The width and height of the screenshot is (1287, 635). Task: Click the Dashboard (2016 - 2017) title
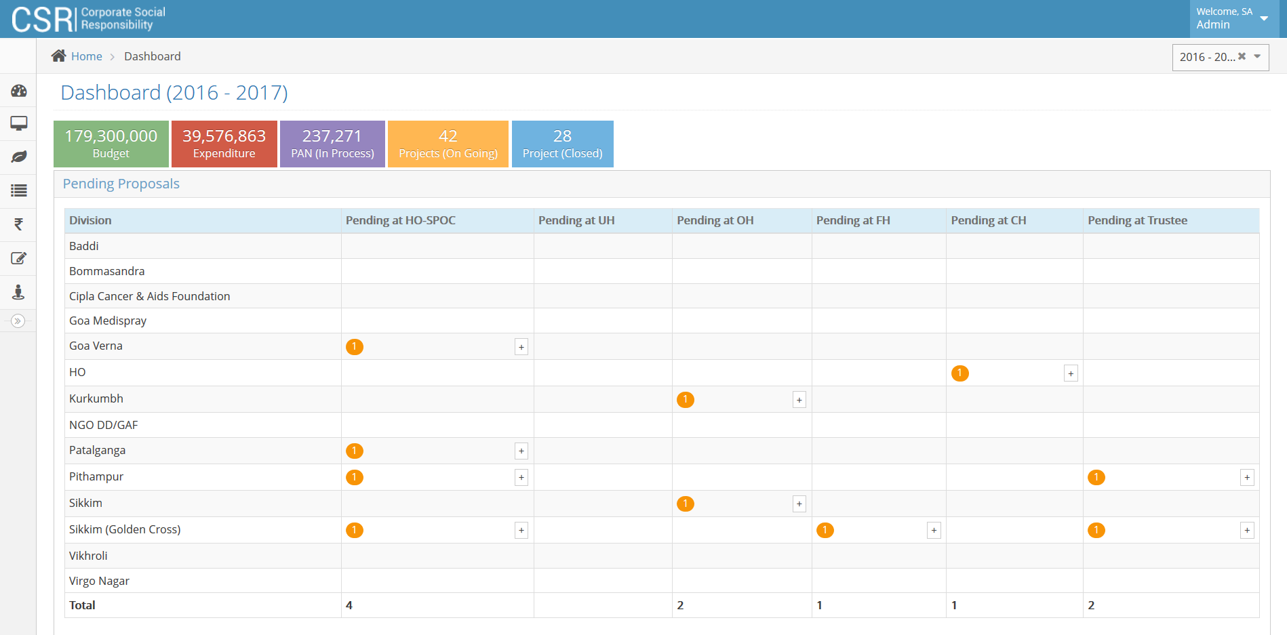click(174, 92)
